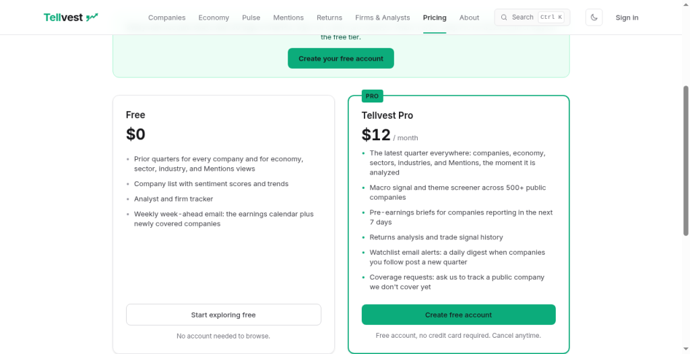Screen dimensions: 690x354
Task: Click 'Prior quarters for every company' item
Action: tap(219, 164)
